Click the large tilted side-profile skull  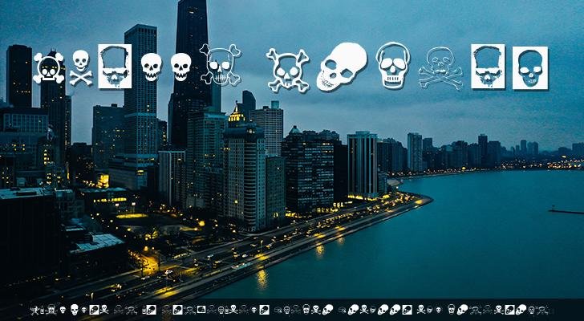pyautogui.click(x=342, y=67)
